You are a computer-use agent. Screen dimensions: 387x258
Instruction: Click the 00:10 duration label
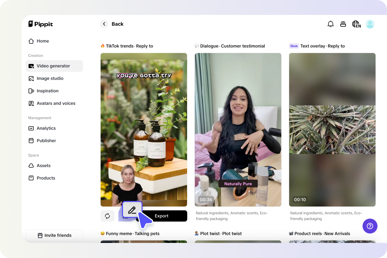tap(300, 200)
